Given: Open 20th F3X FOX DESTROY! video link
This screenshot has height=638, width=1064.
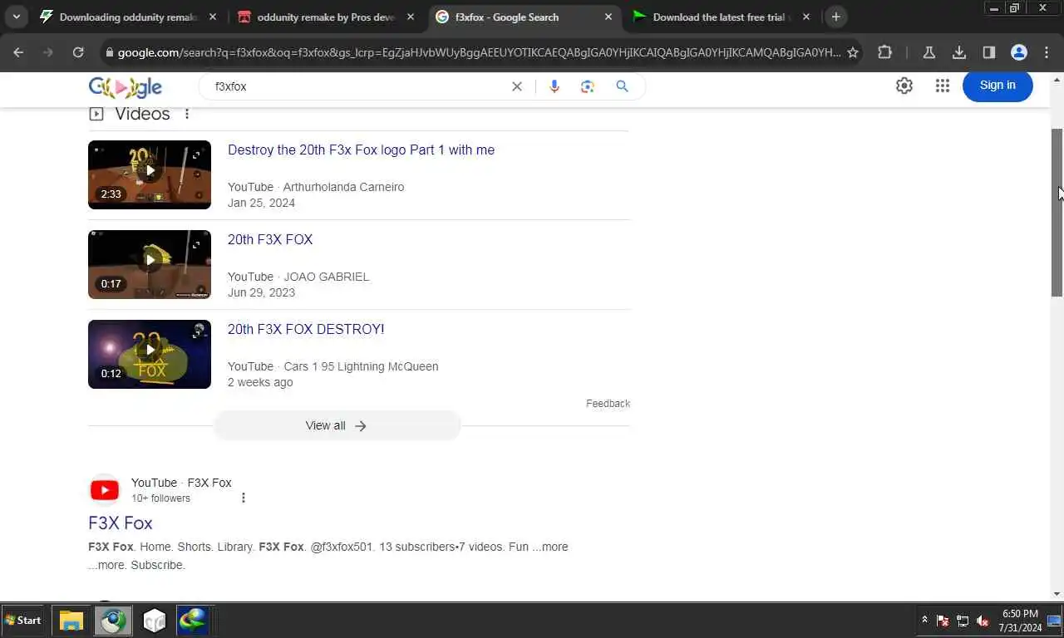Looking at the screenshot, I should [306, 330].
